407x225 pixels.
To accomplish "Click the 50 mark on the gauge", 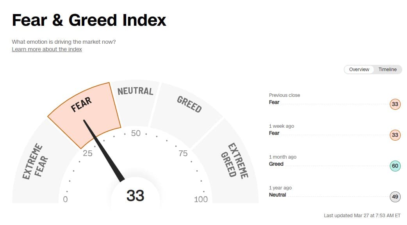I will click(136, 133).
